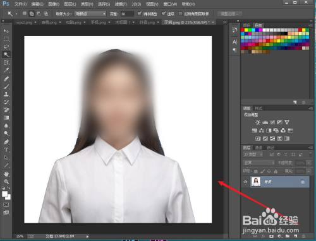Select the Dodge tool
The width and height of the screenshot is (316, 241).
click(x=6, y=133)
